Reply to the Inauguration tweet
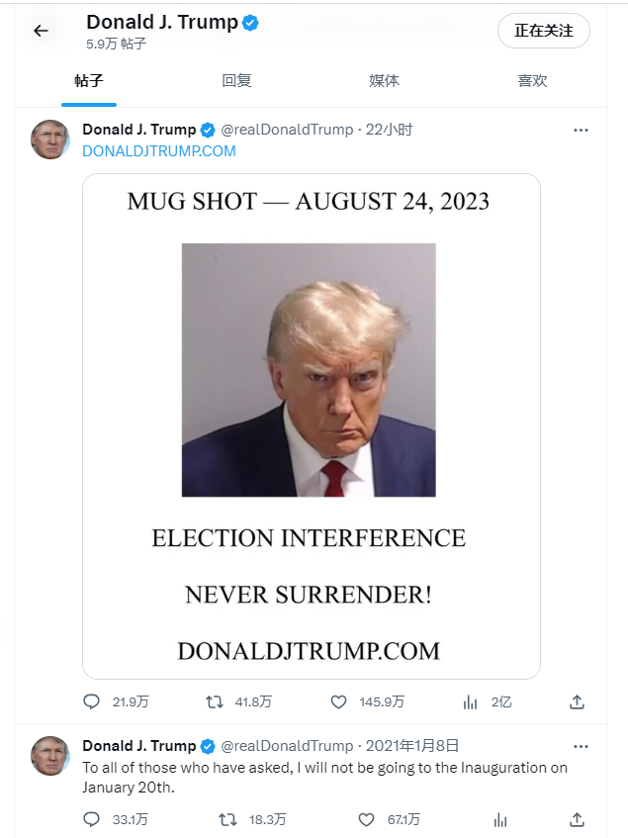628x838 pixels. pyautogui.click(x=91, y=819)
